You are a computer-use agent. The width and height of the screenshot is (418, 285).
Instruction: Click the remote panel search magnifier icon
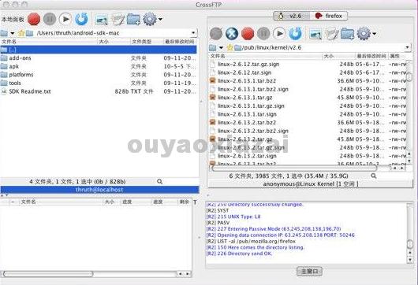coord(374,176)
